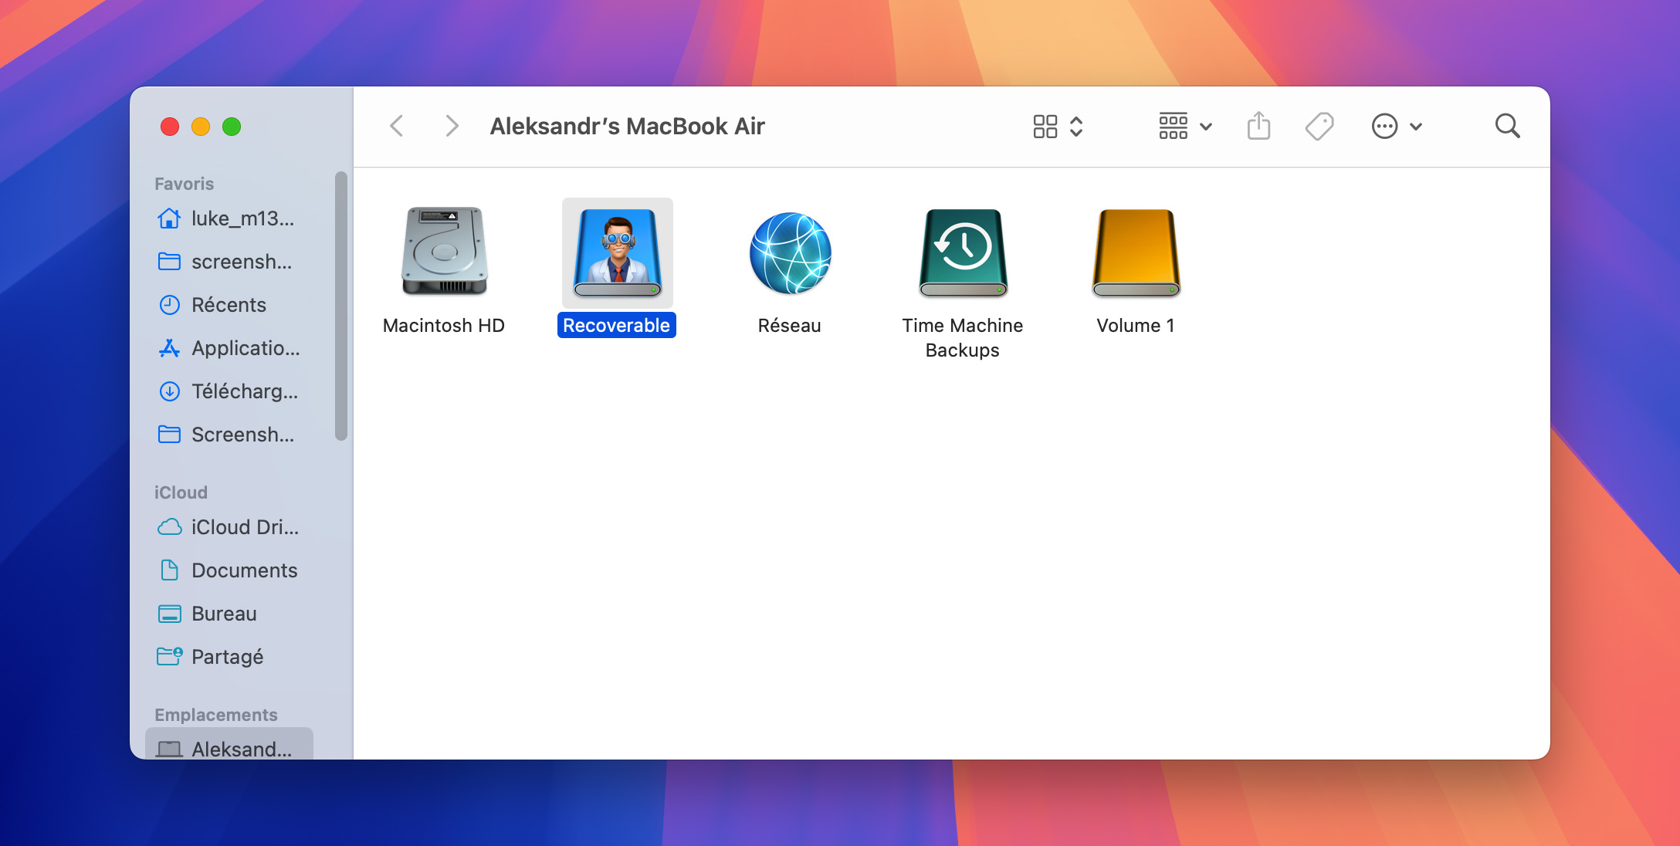Click the Share toolbar icon
The width and height of the screenshot is (1680, 846).
(1258, 126)
